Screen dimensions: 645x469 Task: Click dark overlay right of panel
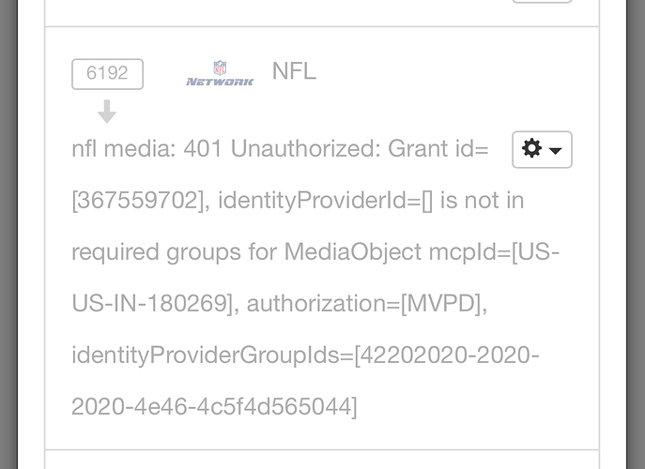[x=622, y=234]
